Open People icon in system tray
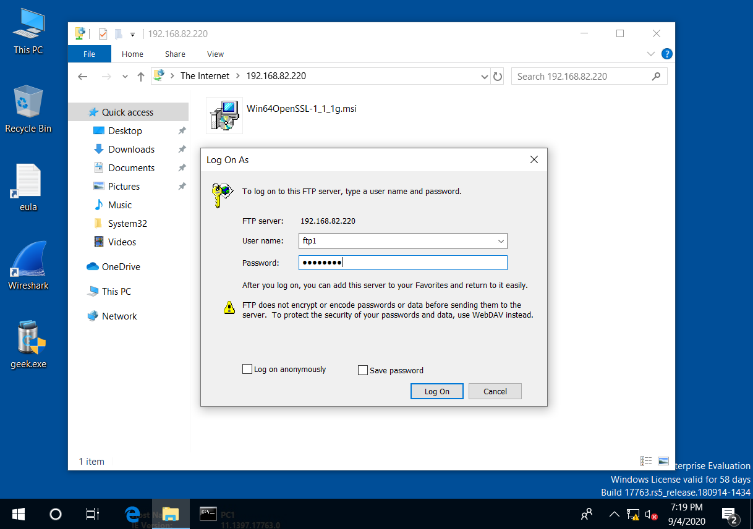Viewport: 753px width, 529px height. (587, 514)
